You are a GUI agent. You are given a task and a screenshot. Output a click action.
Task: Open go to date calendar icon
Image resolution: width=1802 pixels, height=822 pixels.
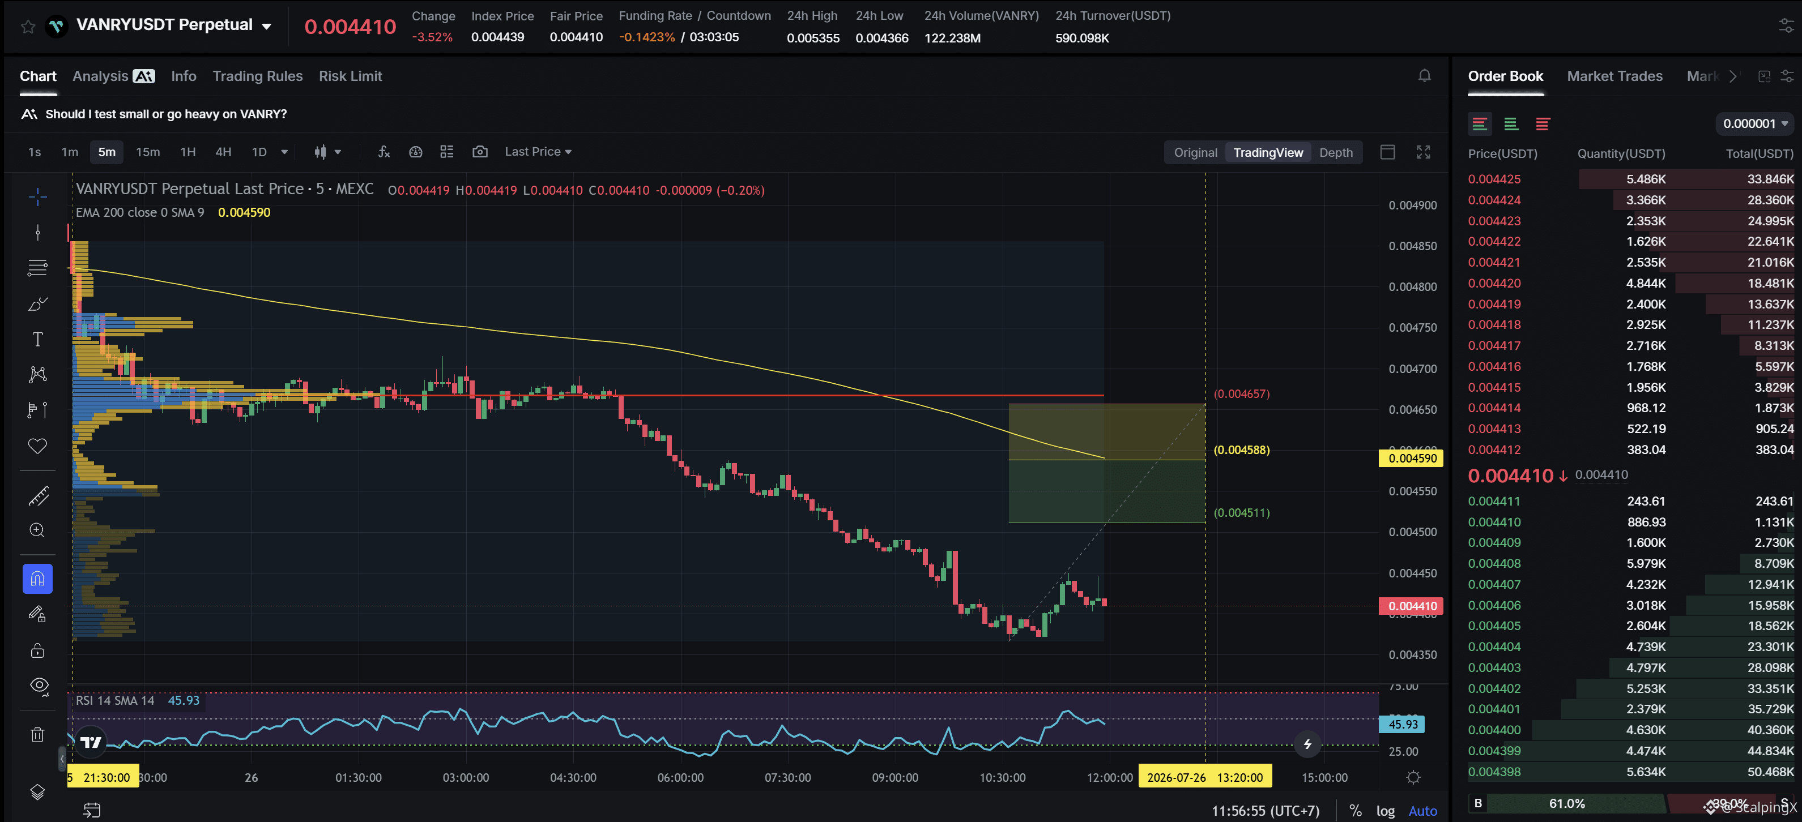point(92,810)
